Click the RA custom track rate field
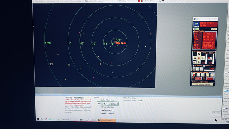 tap(198, 78)
